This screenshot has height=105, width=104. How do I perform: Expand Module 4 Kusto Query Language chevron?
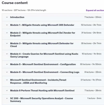[7, 54]
